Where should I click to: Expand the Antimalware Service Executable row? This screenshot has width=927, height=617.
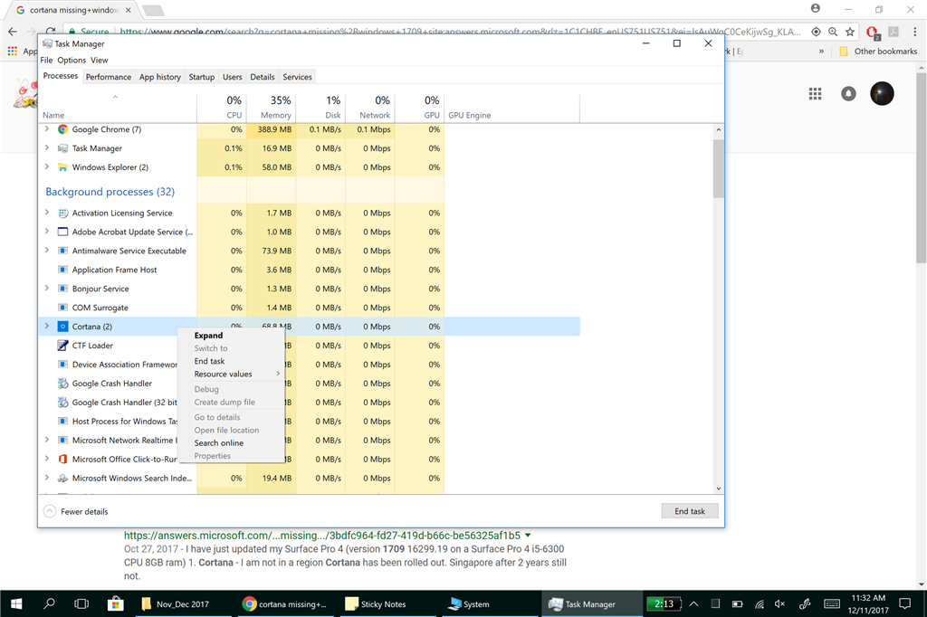pyautogui.click(x=47, y=250)
